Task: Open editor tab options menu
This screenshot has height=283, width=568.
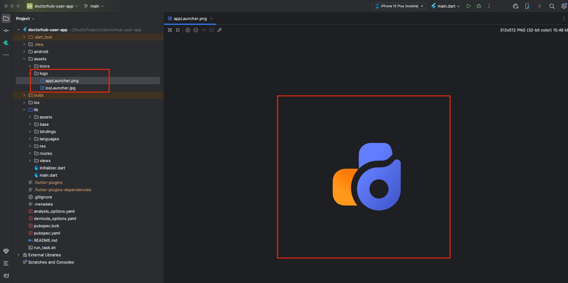Action: pyautogui.click(x=564, y=18)
